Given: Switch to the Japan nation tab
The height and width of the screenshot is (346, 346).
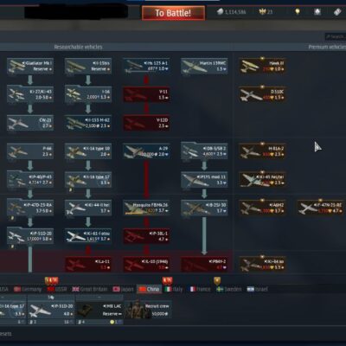Looking at the screenshot, I should [123, 289].
